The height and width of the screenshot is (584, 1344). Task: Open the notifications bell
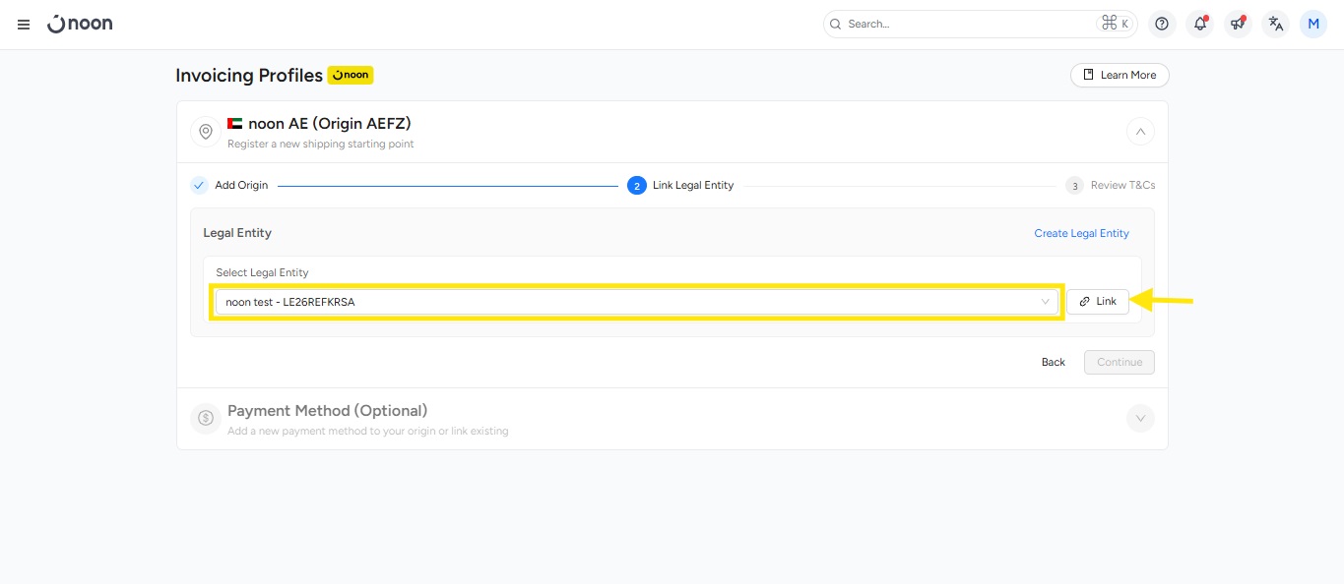coord(1199,25)
